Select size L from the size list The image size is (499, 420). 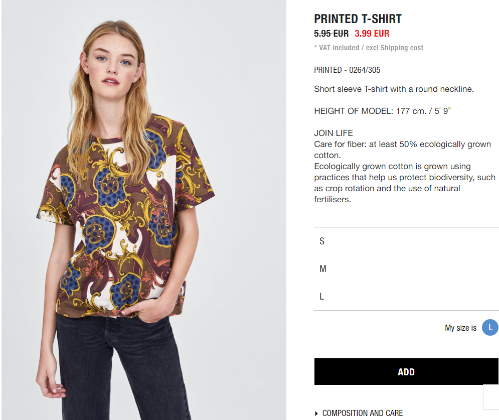[x=406, y=297]
